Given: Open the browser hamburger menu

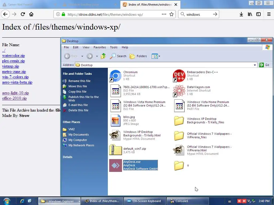Looking at the screenshot, I should click(x=269, y=14).
